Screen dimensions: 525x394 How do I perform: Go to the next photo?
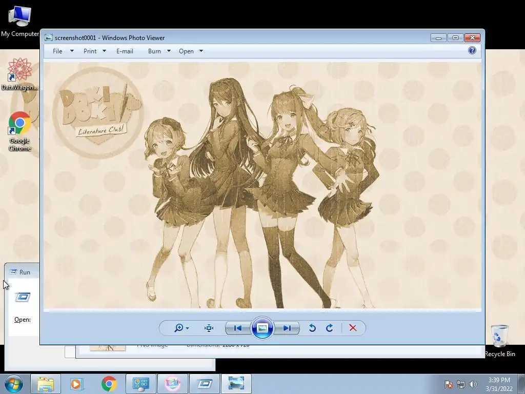tap(287, 328)
